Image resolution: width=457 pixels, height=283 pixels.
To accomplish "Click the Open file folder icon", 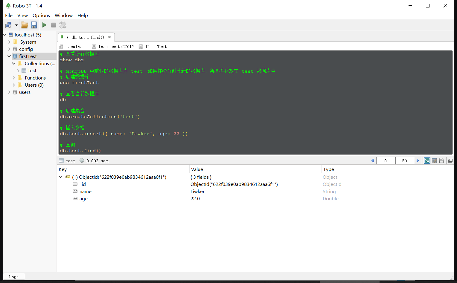I will coord(25,25).
